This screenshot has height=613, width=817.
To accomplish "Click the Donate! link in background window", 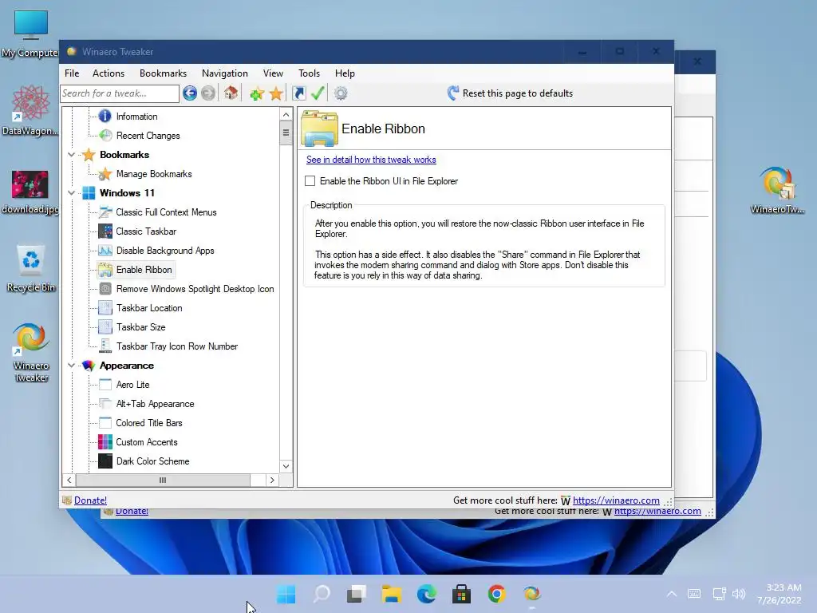I will (132, 512).
